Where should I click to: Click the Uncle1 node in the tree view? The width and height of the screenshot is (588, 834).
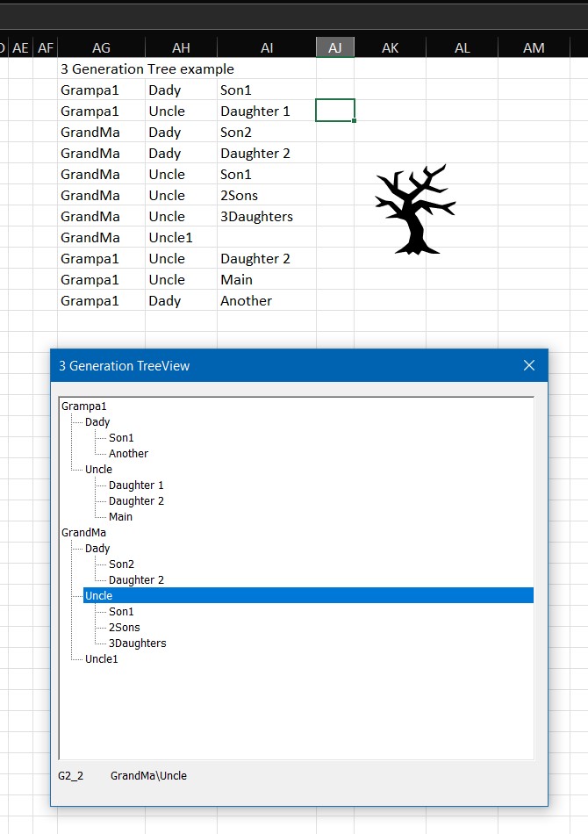coord(102,659)
